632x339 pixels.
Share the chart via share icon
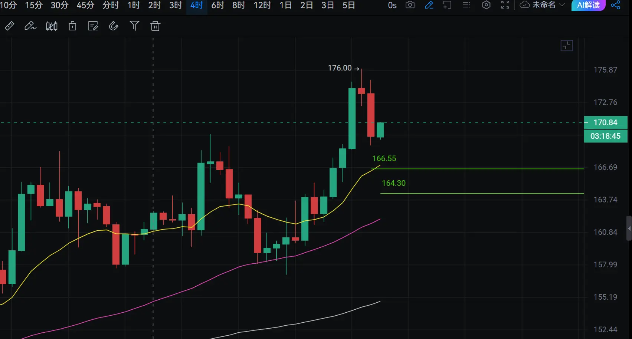coord(615,5)
